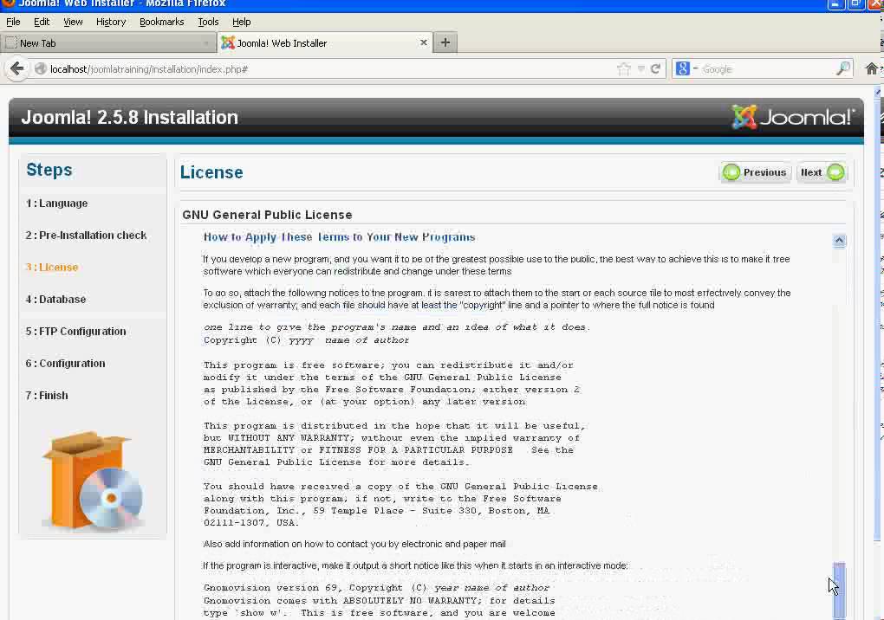This screenshot has height=620, width=884.
Task: Click the Copyright (C) yyyy line
Action: [x=306, y=340]
